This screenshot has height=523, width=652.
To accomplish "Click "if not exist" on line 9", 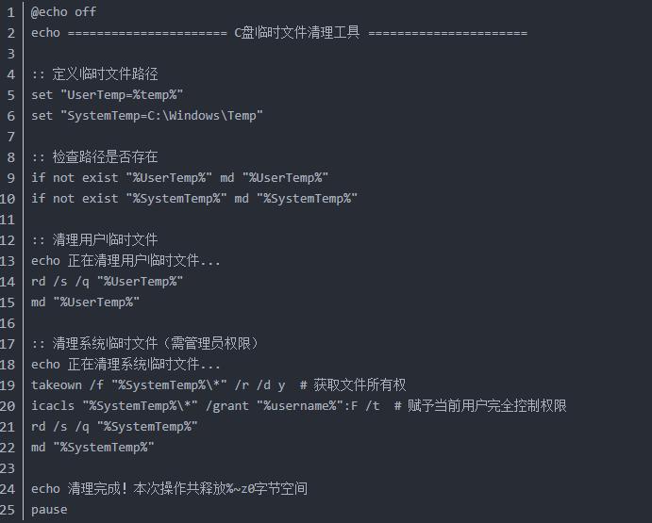I will tap(74, 178).
